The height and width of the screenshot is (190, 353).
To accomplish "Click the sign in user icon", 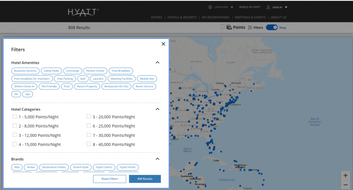I will tap(268, 7).
